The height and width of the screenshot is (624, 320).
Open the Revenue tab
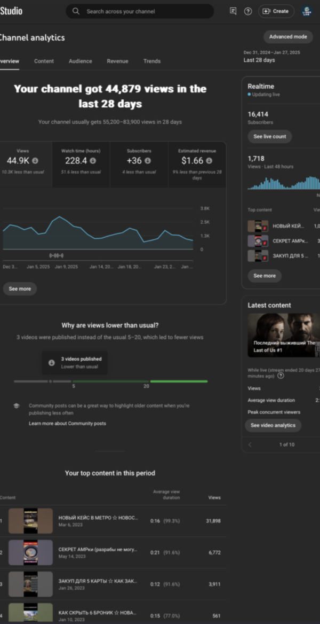coord(117,61)
